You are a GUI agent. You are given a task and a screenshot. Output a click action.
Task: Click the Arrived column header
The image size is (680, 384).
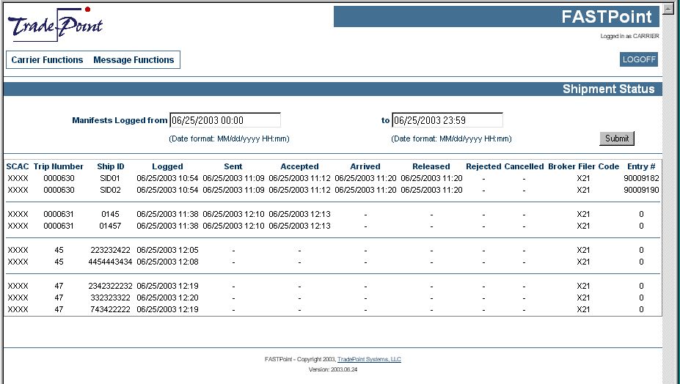[365, 166]
